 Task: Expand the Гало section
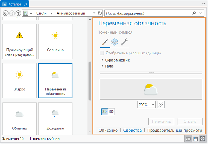click(x=102, y=66)
